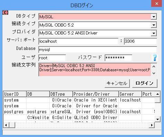Click the キャンセル button

click(117, 83)
